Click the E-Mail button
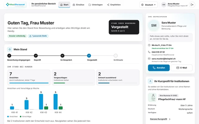The height and width of the screenshot is (124, 199). (x=182, y=68)
